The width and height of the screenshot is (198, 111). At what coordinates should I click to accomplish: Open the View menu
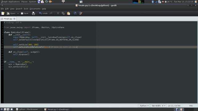(12, 9)
